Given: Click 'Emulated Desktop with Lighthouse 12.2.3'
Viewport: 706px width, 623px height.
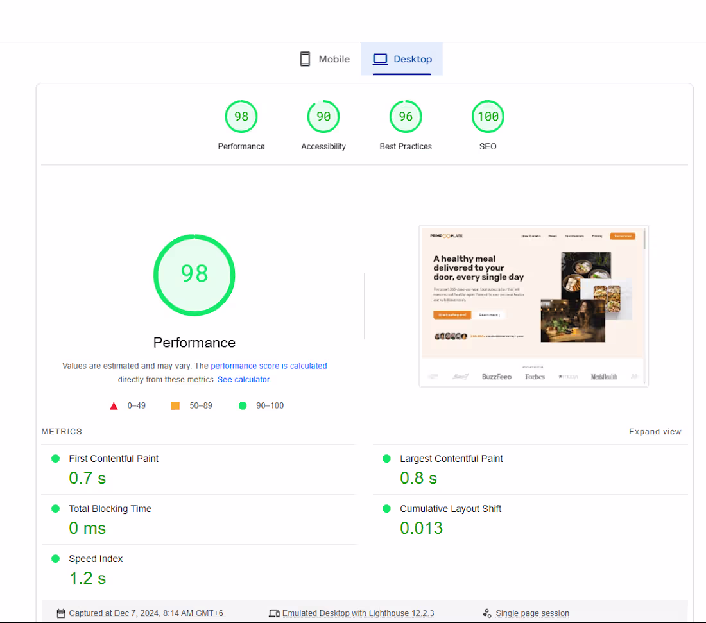Looking at the screenshot, I should [358, 613].
